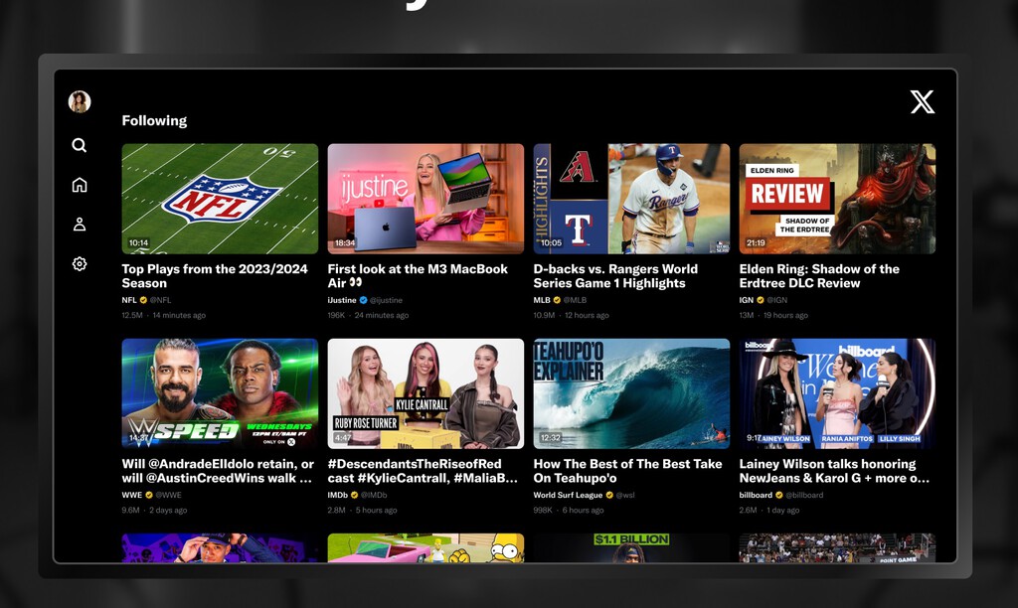Click the "10.9M · 12 hours ago" stats
The width and height of the screenshot is (1018, 608).
[572, 315]
